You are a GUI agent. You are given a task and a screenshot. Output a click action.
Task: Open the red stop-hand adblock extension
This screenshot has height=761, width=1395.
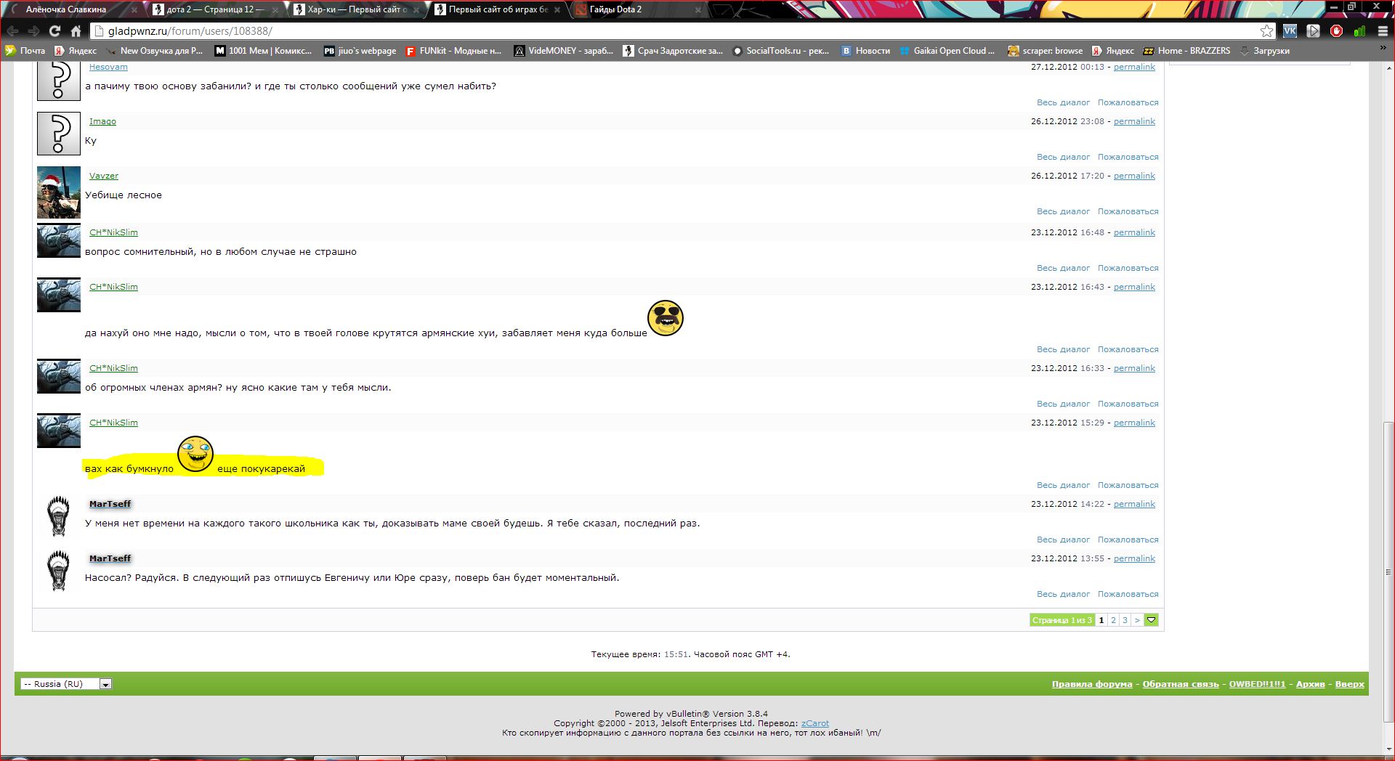(1336, 31)
